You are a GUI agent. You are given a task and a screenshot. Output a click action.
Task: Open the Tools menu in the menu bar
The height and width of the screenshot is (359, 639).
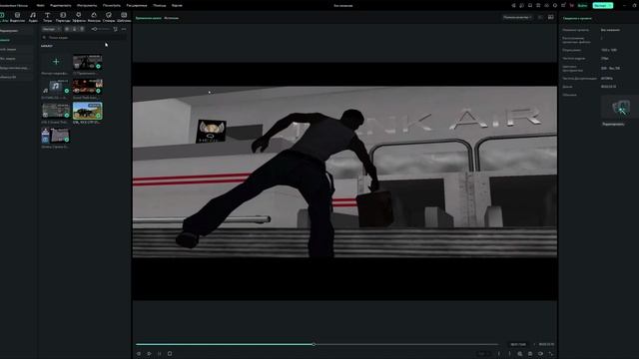click(87, 5)
